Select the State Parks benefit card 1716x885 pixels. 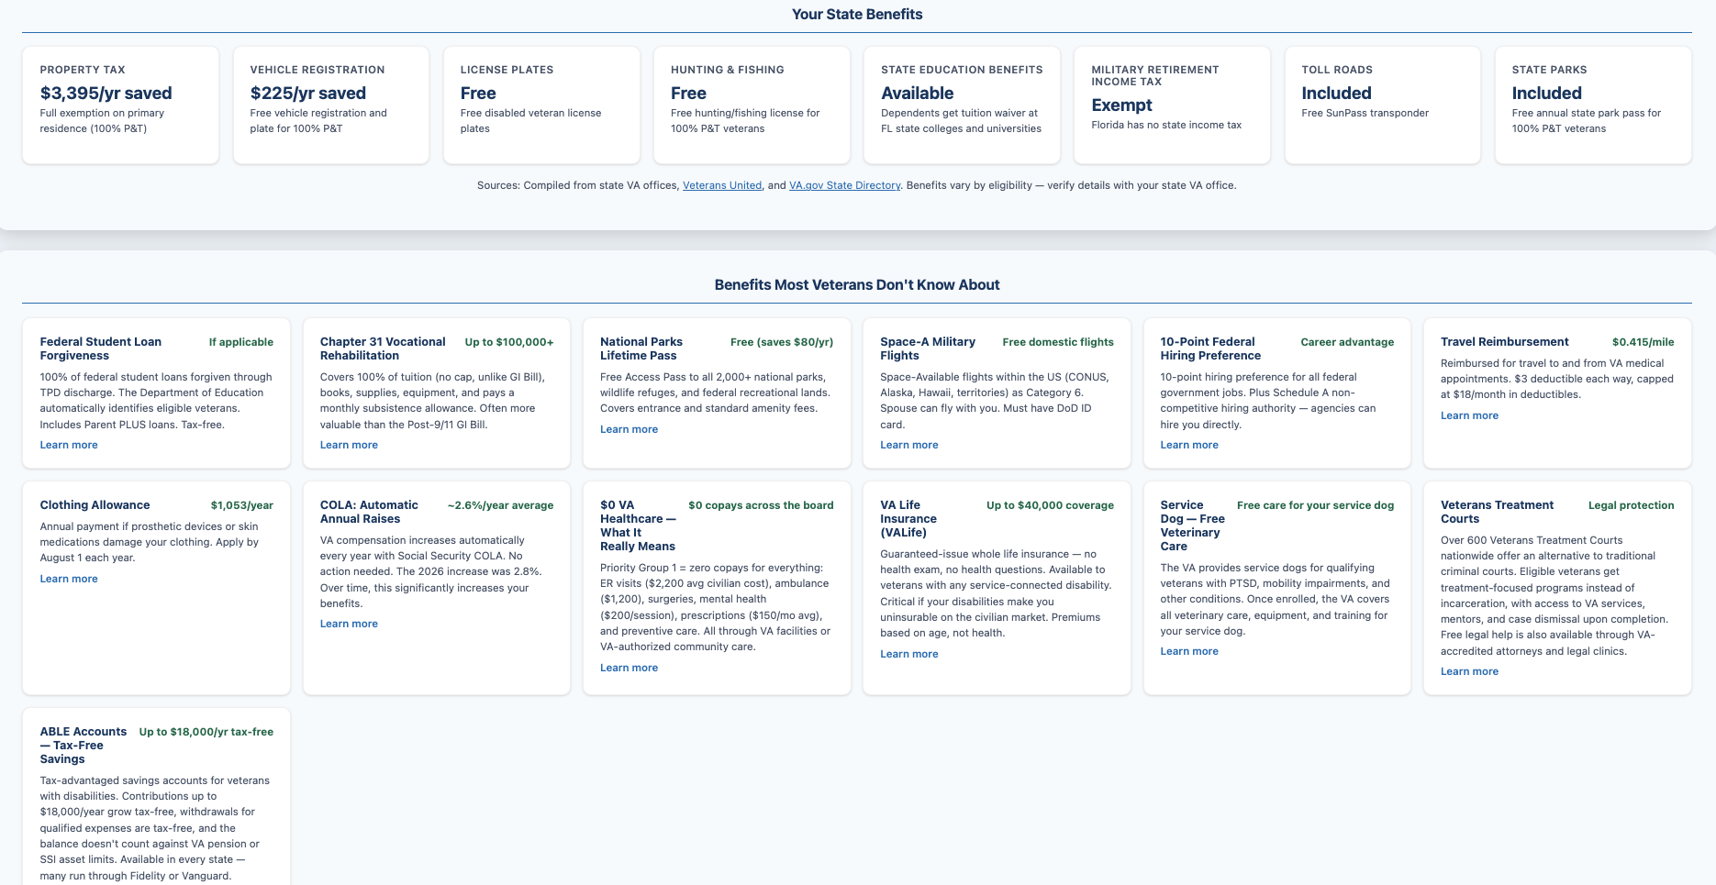point(1593,105)
